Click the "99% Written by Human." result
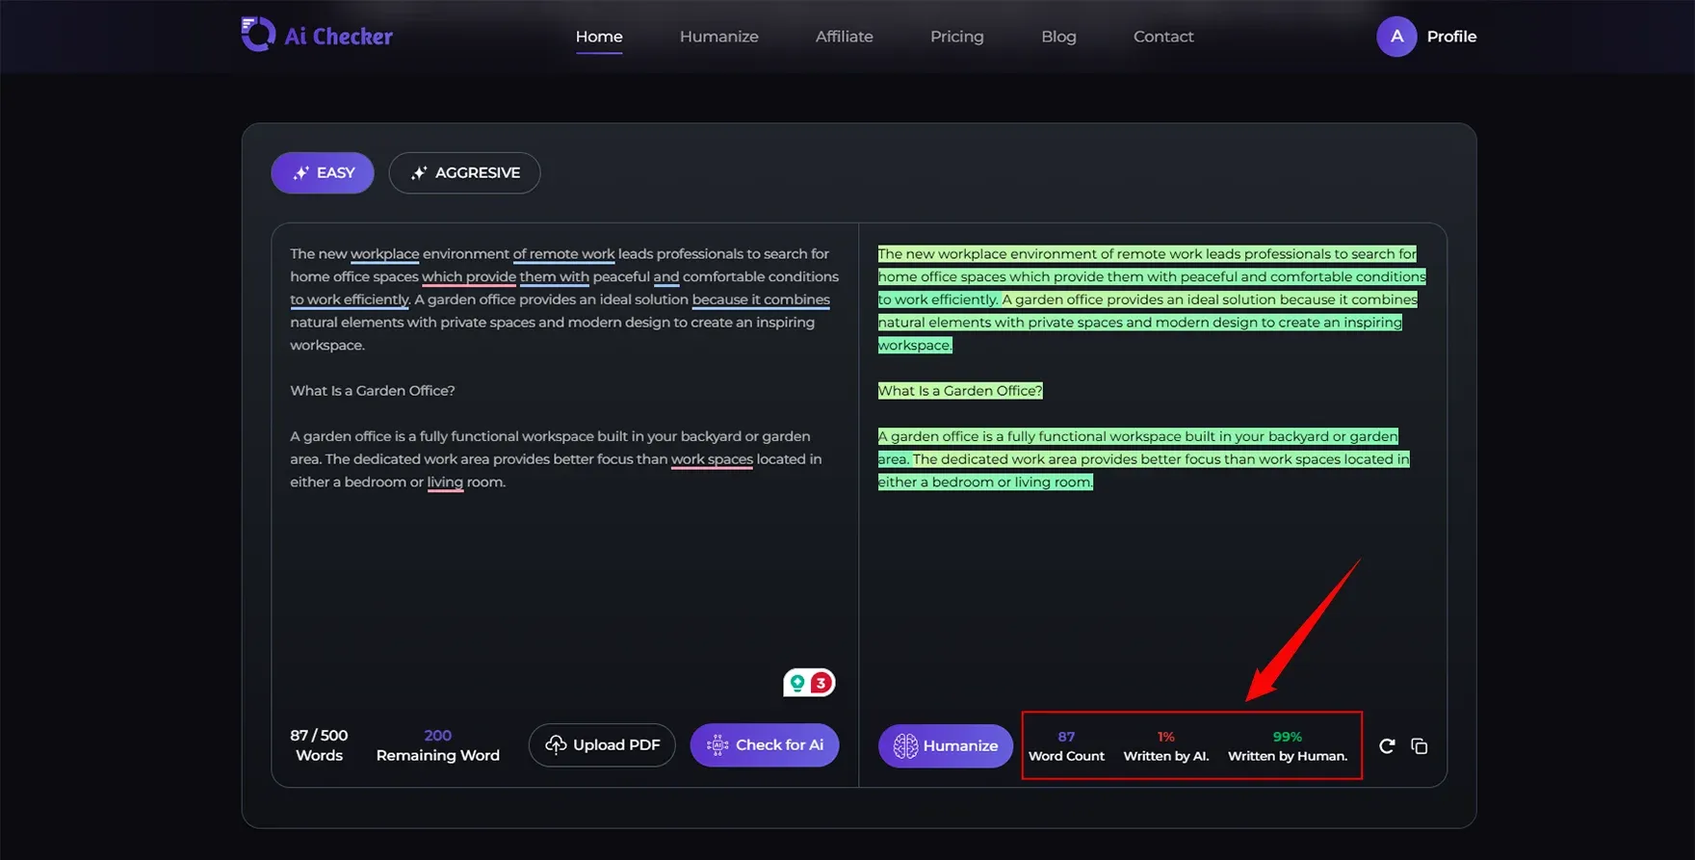Viewport: 1695px width, 860px height. [1288, 746]
